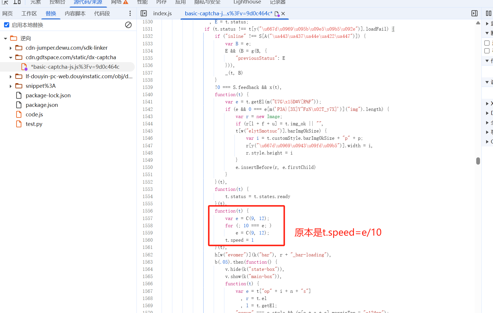Collapse the cdn.gdtspace.com/static/dx-captcha folder arrow
Viewport: 493px width, 313px height.
[x=11, y=57]
